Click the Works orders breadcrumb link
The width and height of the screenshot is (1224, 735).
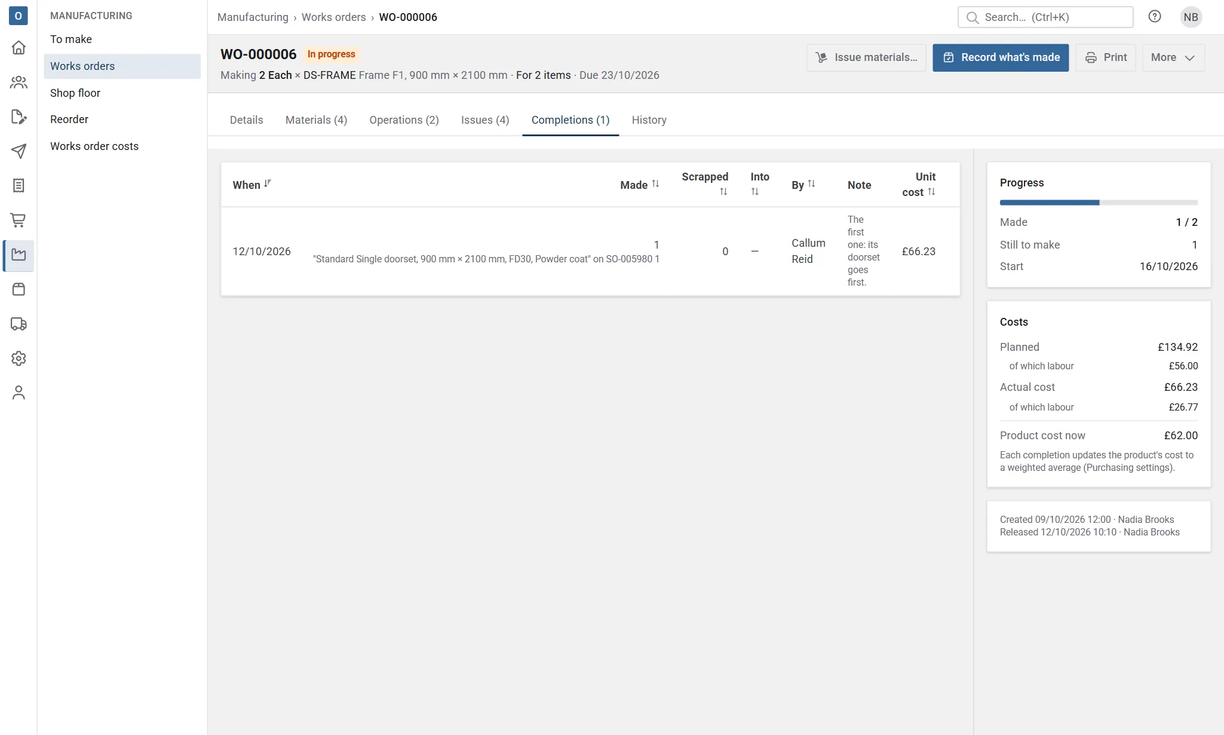click(x=333, y=17)
